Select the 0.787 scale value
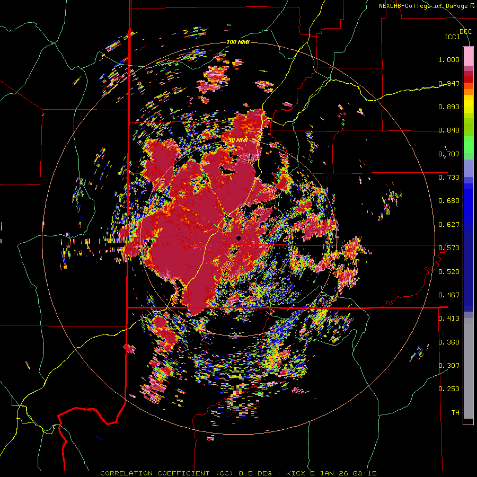The height and width of the screenshot is (477, 477). [x=449, y=154]
